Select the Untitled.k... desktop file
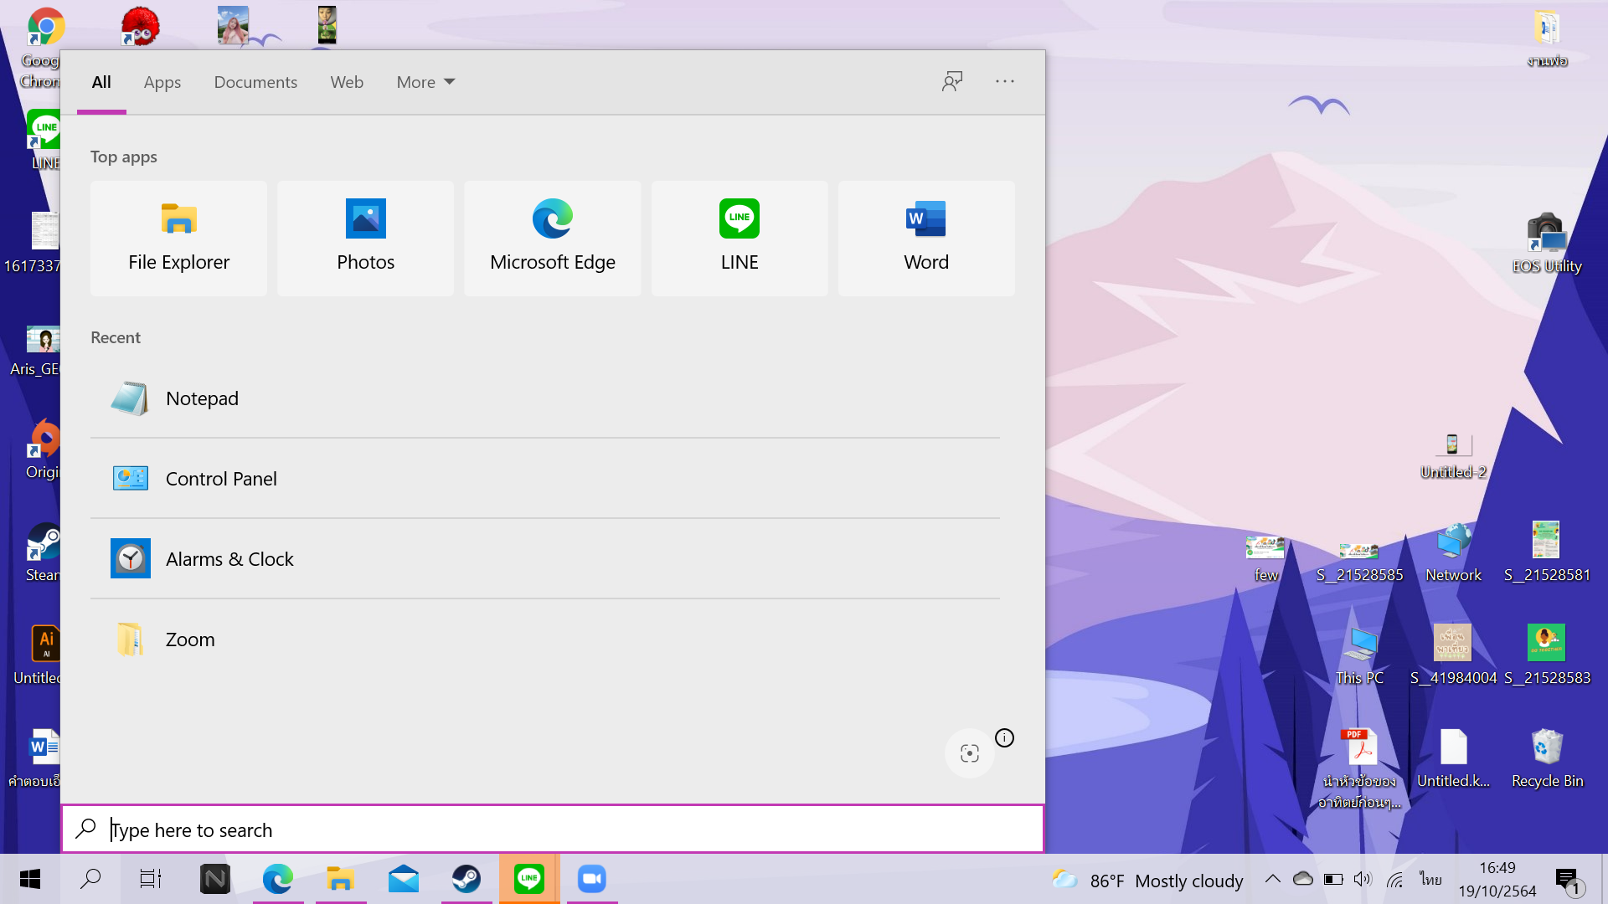The image size is (1608, 904). point(1453,758)
